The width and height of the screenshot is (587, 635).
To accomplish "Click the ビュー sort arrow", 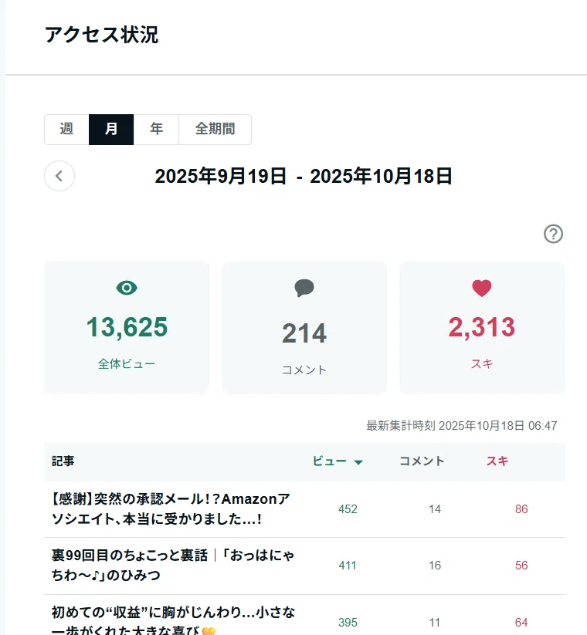I will tap(358, 462).
